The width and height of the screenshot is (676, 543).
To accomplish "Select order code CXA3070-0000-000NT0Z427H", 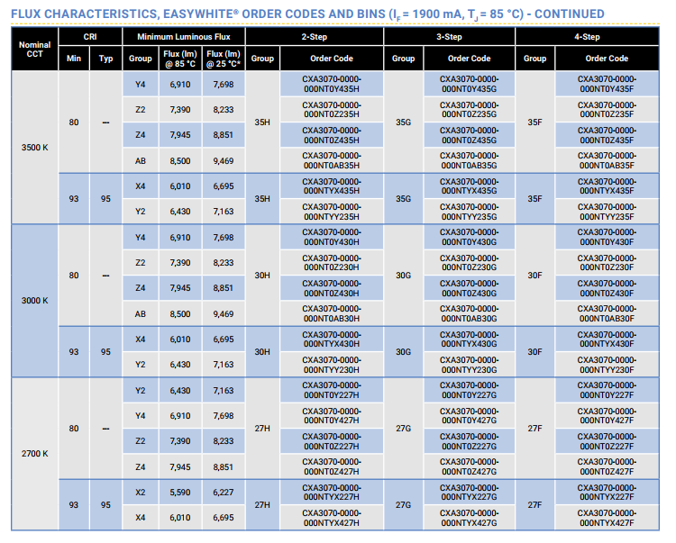I will pyautogui.click(x=332, y=466).
